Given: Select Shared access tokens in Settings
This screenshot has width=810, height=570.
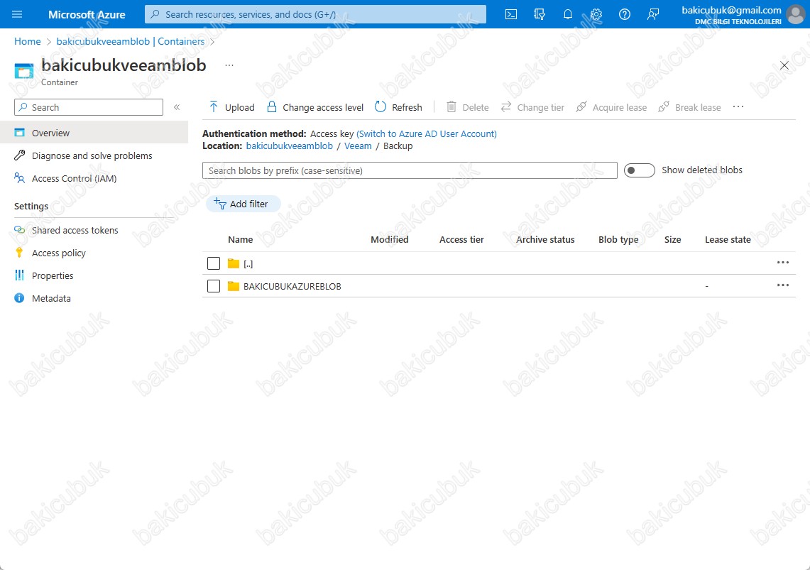Looking at the screenshot, I should [x=75, y=231].
